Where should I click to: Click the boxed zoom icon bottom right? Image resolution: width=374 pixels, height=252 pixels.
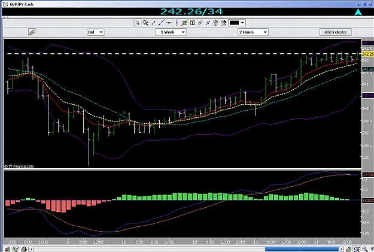pyautogui.click(x=357, y=250)
